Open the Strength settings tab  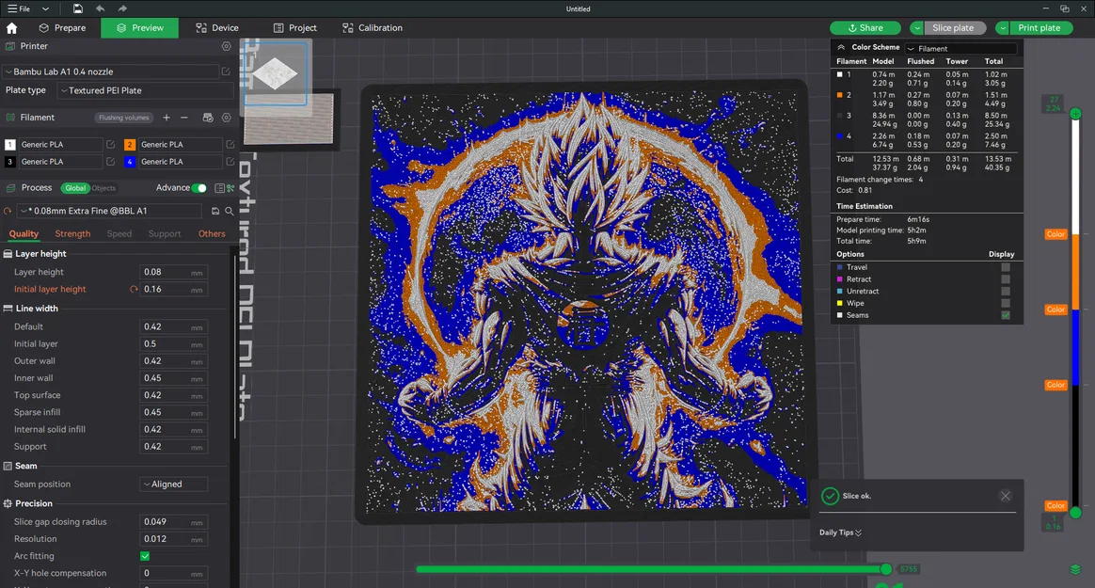point(72,233)
